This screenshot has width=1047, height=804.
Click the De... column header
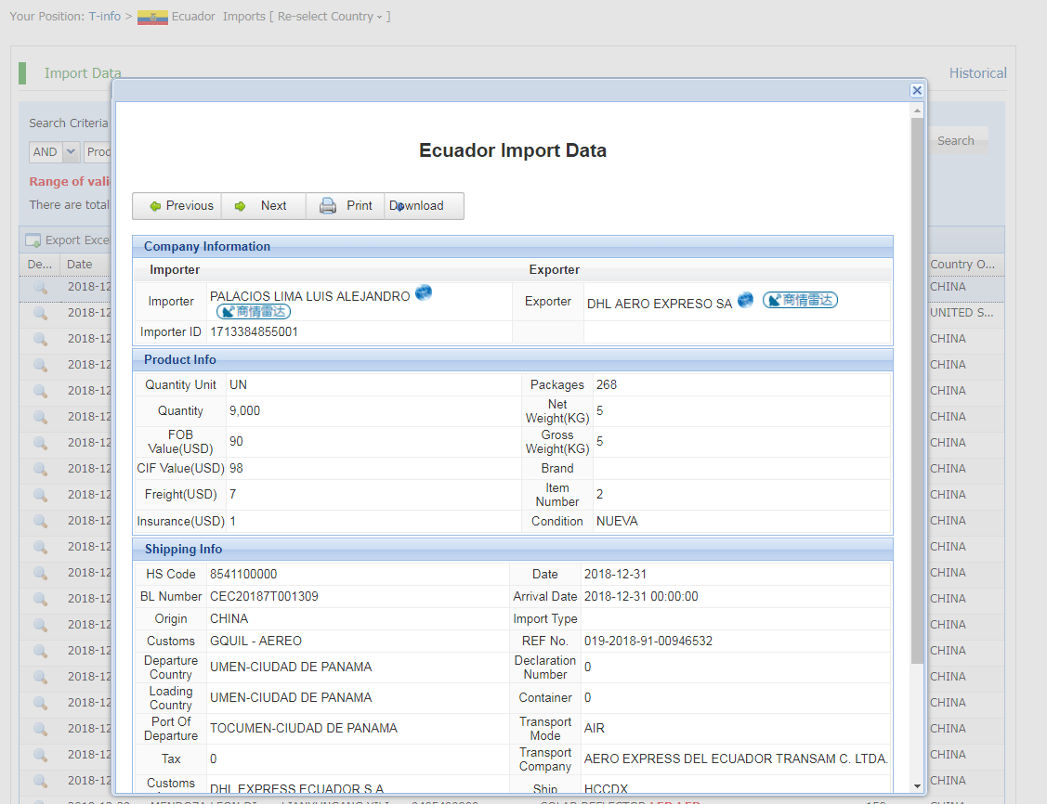tap(39, 265)
